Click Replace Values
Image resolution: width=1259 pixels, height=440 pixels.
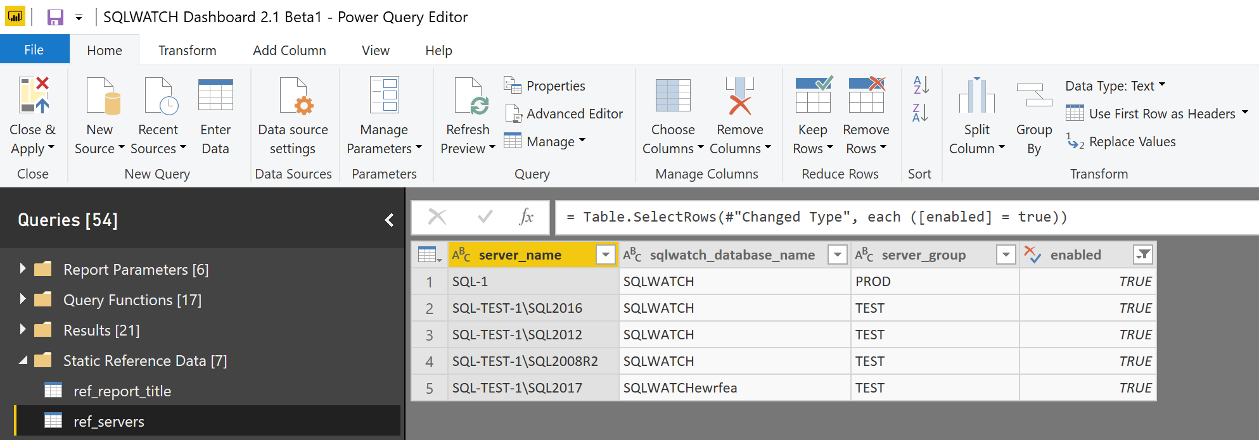1122,142
